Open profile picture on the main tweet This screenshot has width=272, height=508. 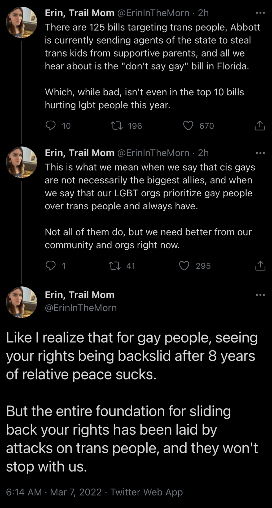click(x=21, y=302)
